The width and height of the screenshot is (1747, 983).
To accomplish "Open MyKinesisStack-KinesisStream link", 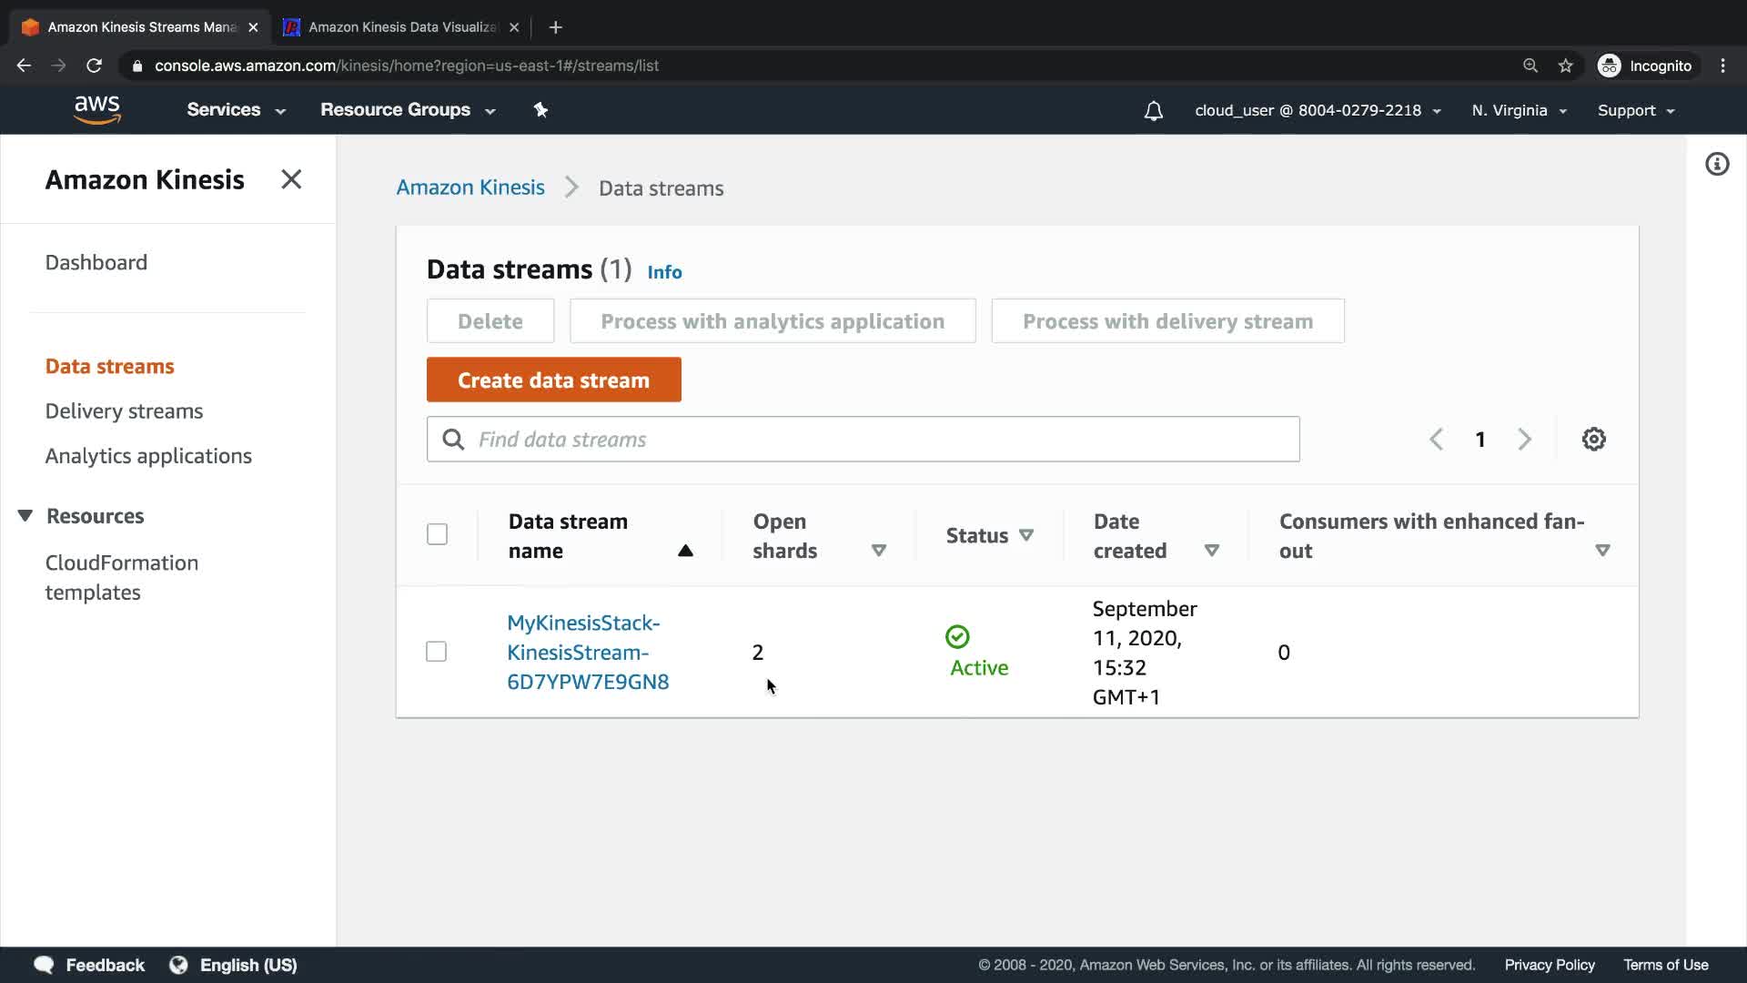I will pos(587,652).
